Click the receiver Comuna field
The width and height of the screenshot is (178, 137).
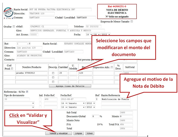29,52
